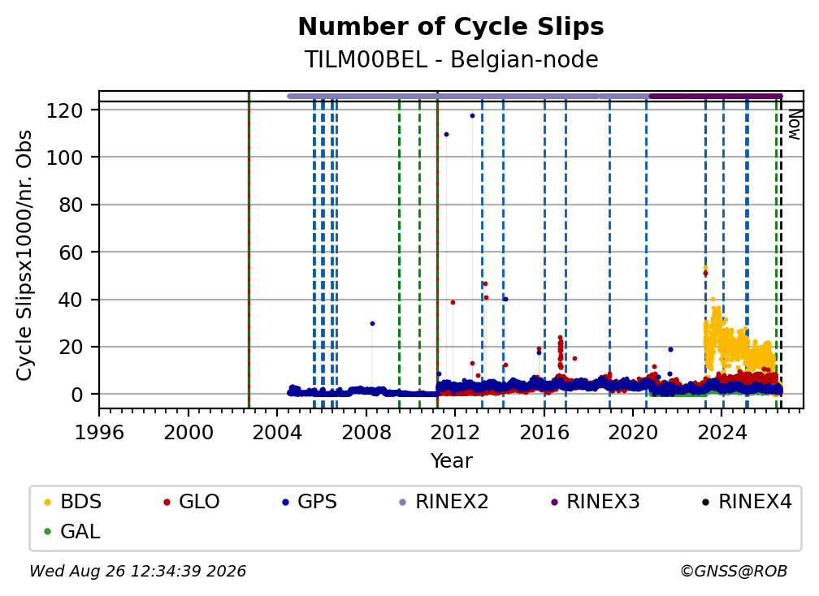
Task: Click the TILM00BEL Belgian-node subtitle
Action: pyautogui.click(x=451, y=59)
